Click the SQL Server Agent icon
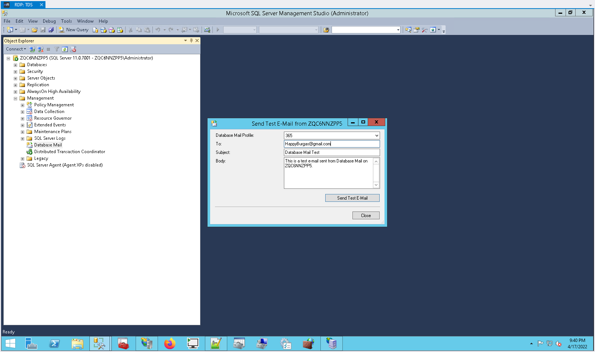595x352 pixels. 22,165
